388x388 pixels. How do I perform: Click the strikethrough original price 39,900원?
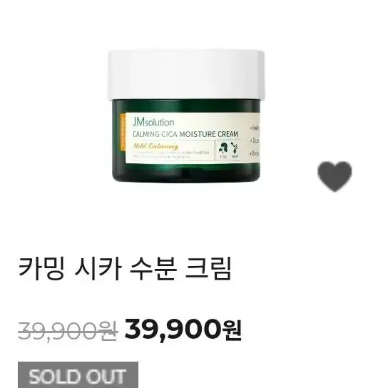pos(67,330)
